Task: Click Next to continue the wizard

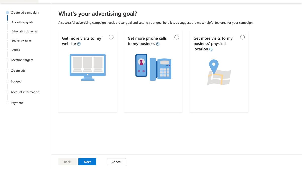Action: (87, 162)
